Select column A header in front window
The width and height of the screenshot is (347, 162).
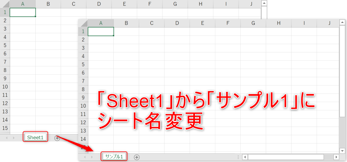(x=101, y=23)
